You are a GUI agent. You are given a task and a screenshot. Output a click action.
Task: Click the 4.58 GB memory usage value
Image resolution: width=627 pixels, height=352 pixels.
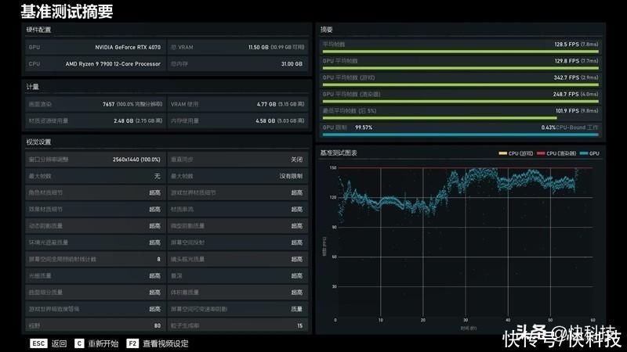point(265,120)
